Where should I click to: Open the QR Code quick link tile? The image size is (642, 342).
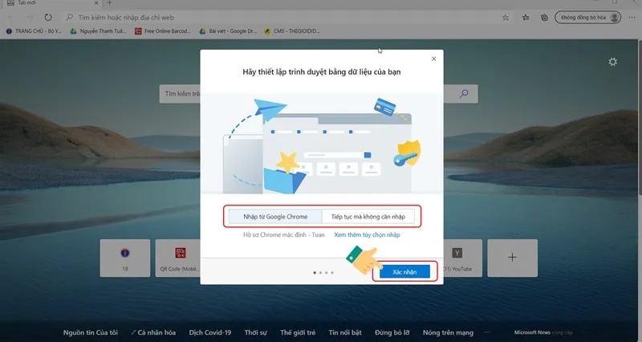tap(181, 258)
